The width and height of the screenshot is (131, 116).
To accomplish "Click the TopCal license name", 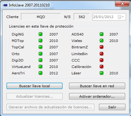I will (x=18, y=47).
